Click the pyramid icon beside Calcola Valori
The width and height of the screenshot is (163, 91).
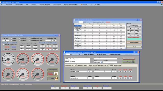pos(56,74)
